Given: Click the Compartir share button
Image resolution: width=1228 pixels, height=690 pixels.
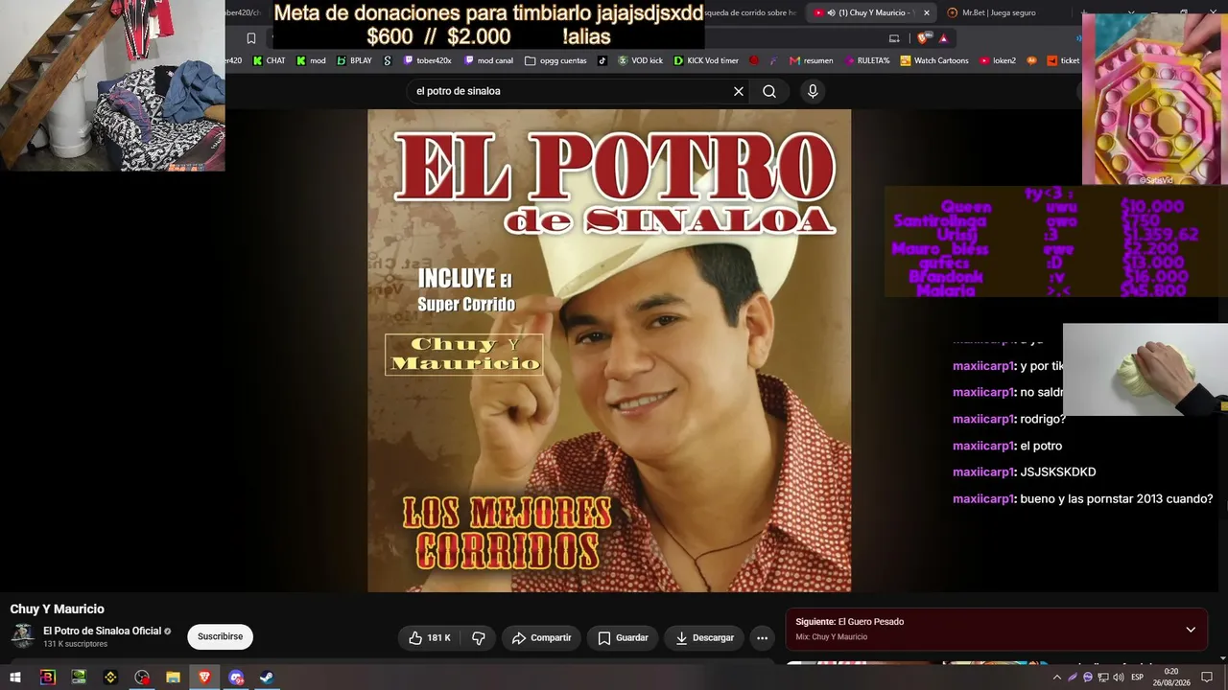Looking at the screenshot, I should click(x=541, y=637).
